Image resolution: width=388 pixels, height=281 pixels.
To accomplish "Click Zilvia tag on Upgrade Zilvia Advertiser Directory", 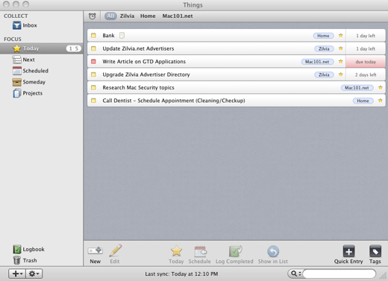I will click(324, 75).
